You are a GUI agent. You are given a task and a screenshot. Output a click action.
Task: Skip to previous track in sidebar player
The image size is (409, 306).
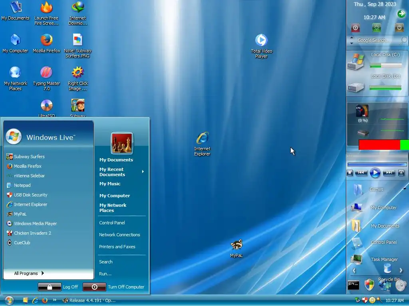[x=361, y=173]
